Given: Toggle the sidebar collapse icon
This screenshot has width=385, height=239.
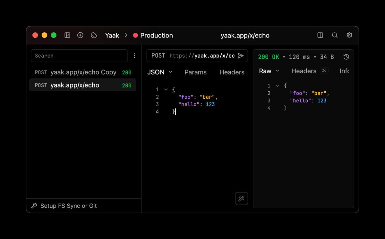Looking at the screenshot, I should tap(67, 35).
